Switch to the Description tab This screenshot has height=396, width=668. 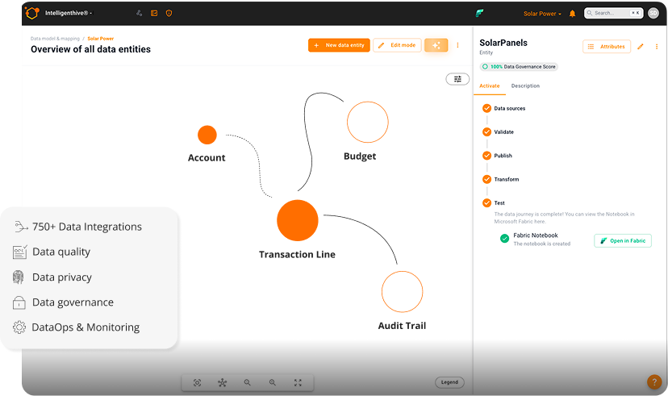(525, 85)
